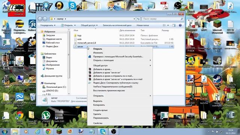
Task: Open Windows Media Player on taskbar
Action: pos(26,132)
